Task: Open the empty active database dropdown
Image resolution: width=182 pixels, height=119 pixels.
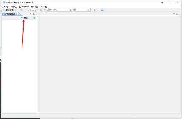Action: 81,10
